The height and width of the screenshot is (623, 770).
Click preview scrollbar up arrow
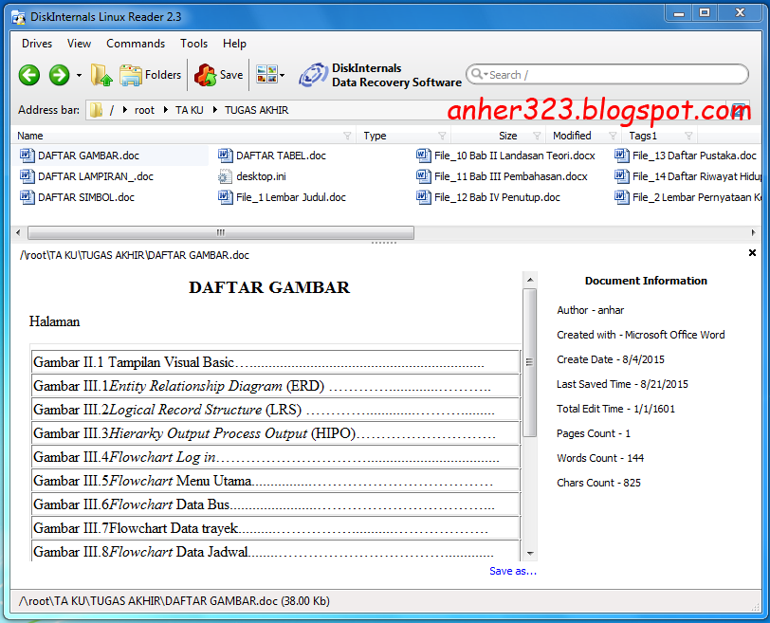click(530, 280)
